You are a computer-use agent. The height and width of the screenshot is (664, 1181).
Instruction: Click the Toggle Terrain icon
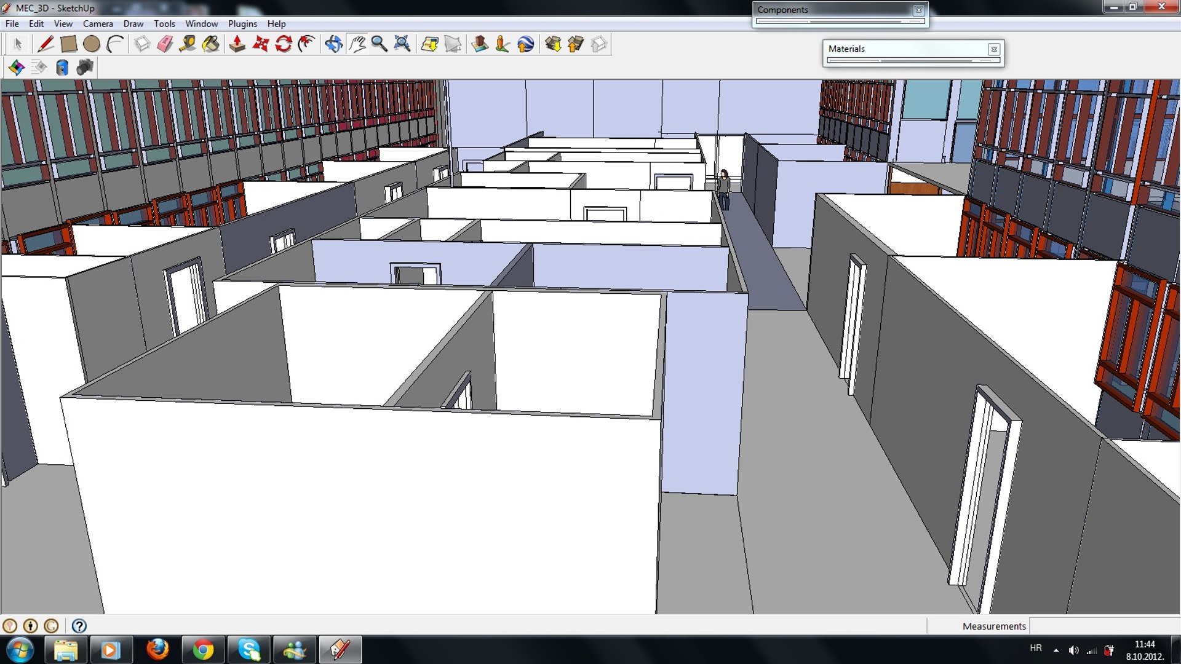point(453,44)
